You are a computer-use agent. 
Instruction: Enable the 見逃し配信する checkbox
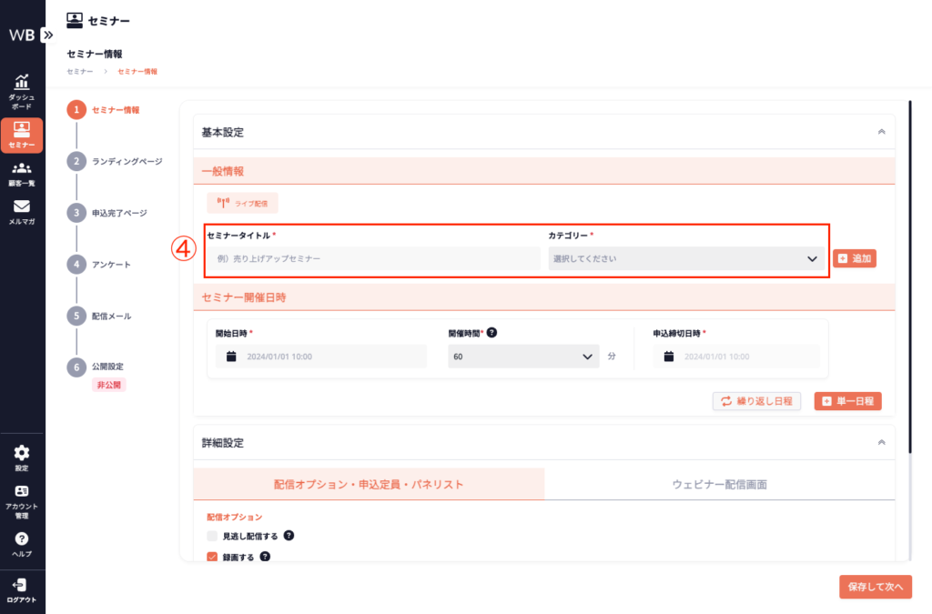pyautogui.click(x=213, y=537)
